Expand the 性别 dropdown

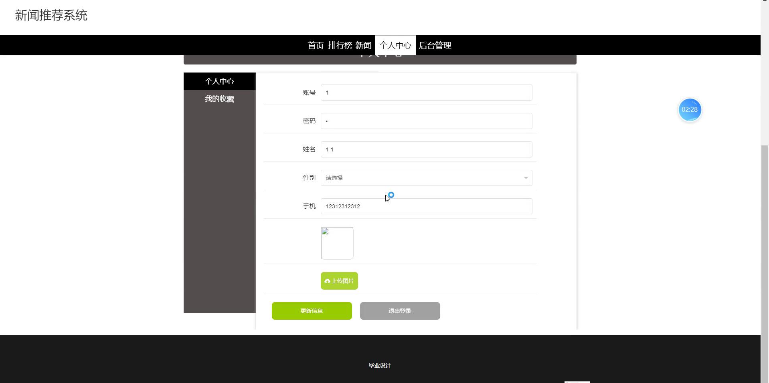pos(426,178)
